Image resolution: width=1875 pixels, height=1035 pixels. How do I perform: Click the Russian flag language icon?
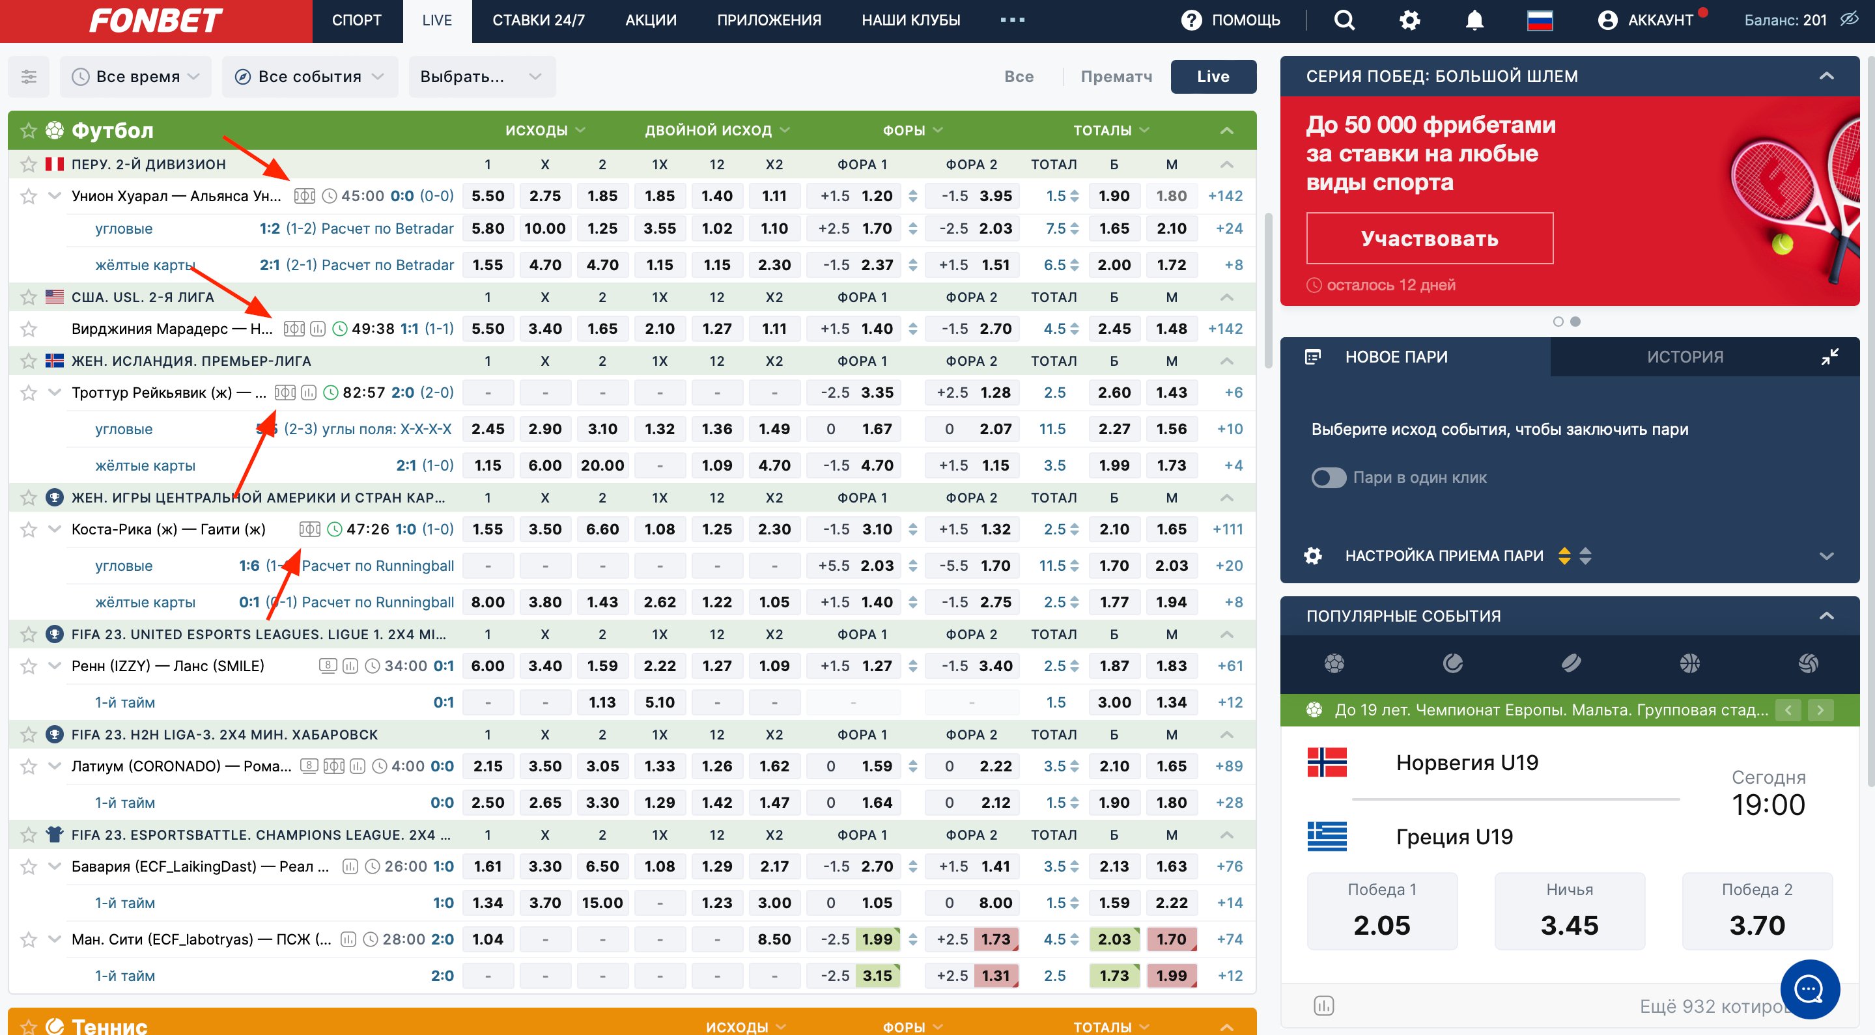[x=1540, y=20]
